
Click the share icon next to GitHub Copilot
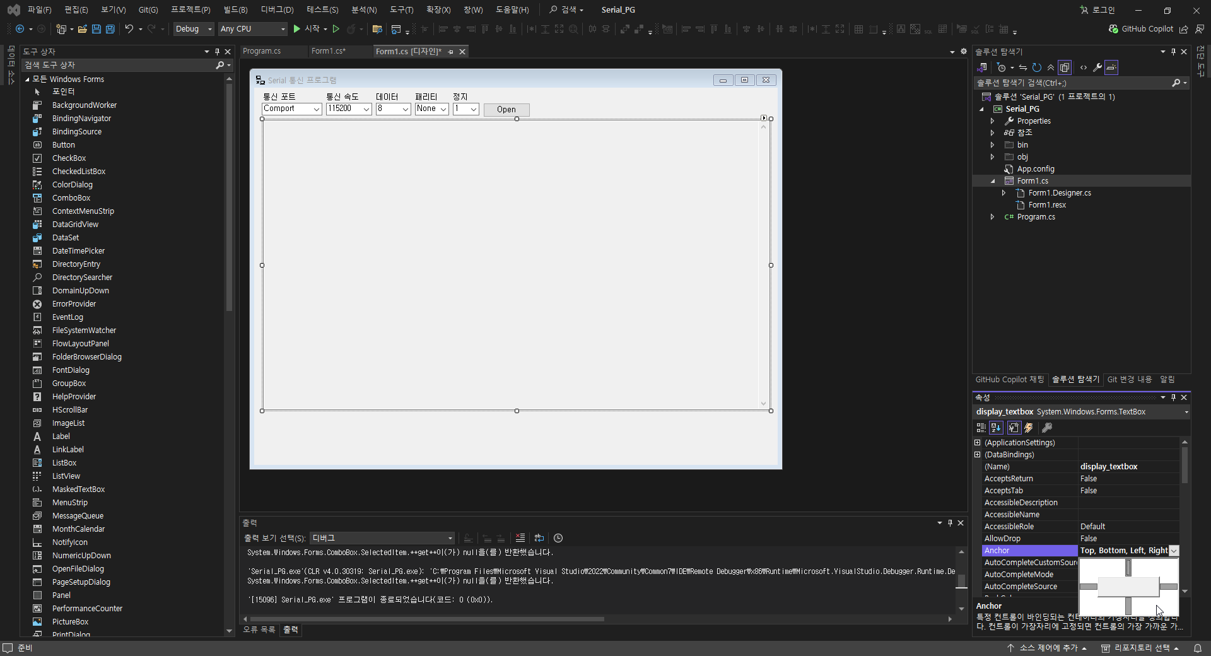tap(1184, 29)
